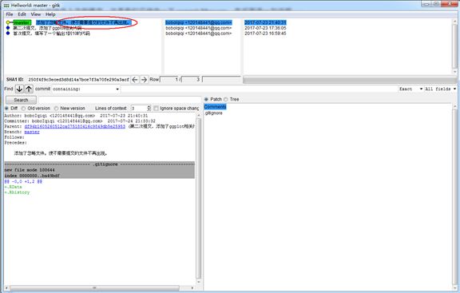
Task: Click the +.RData diff line
Action: click(x=14, y=187)
